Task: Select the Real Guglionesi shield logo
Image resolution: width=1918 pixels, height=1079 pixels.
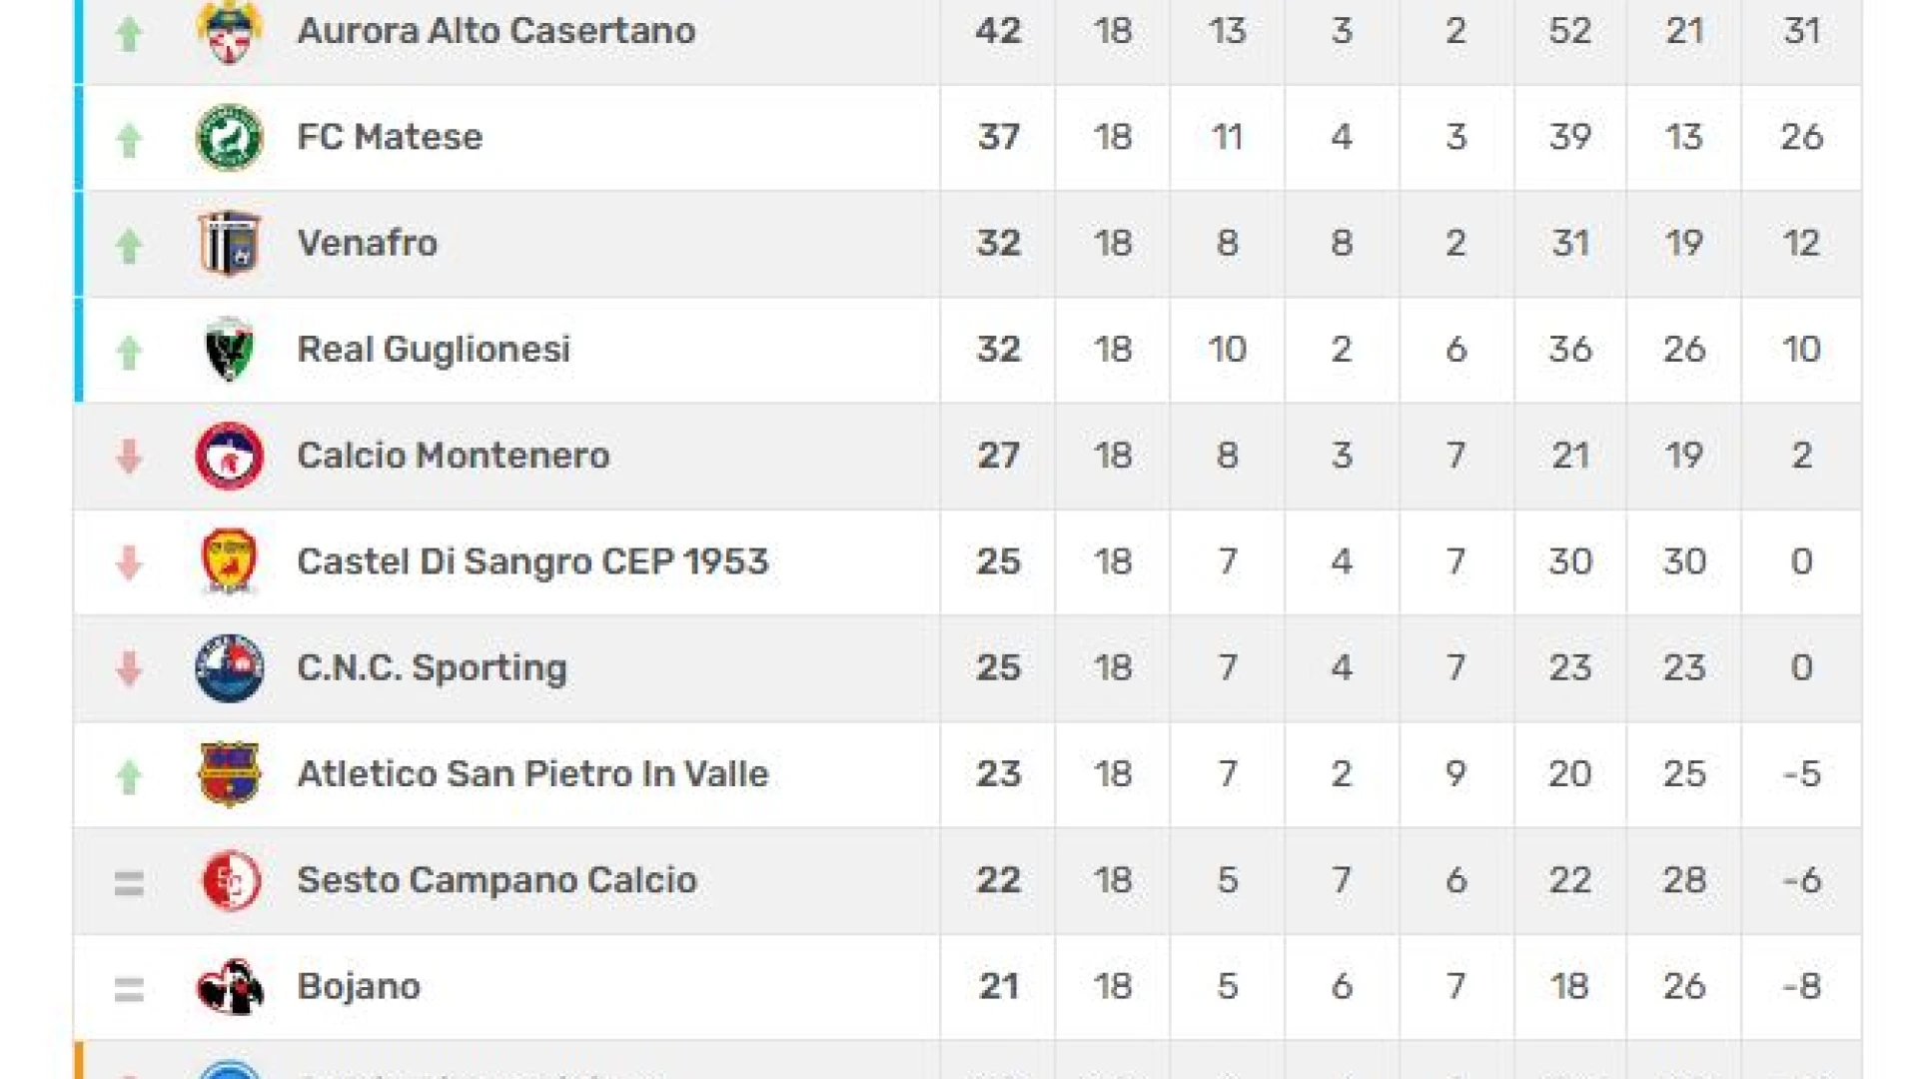Action: point(229,350)
